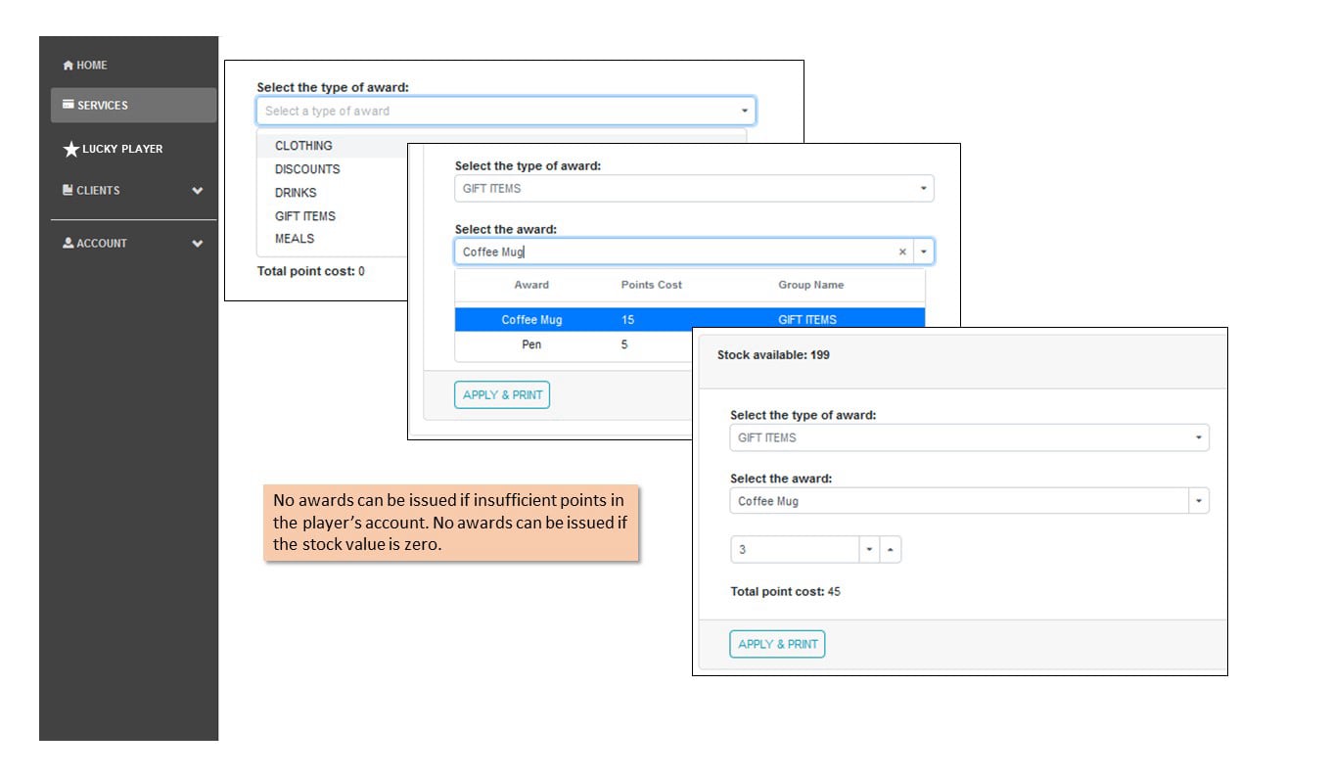The width and height of the screenshot is (1332, 777).
Task: Click the quantity field showing 3
Action: click(795, 550)
